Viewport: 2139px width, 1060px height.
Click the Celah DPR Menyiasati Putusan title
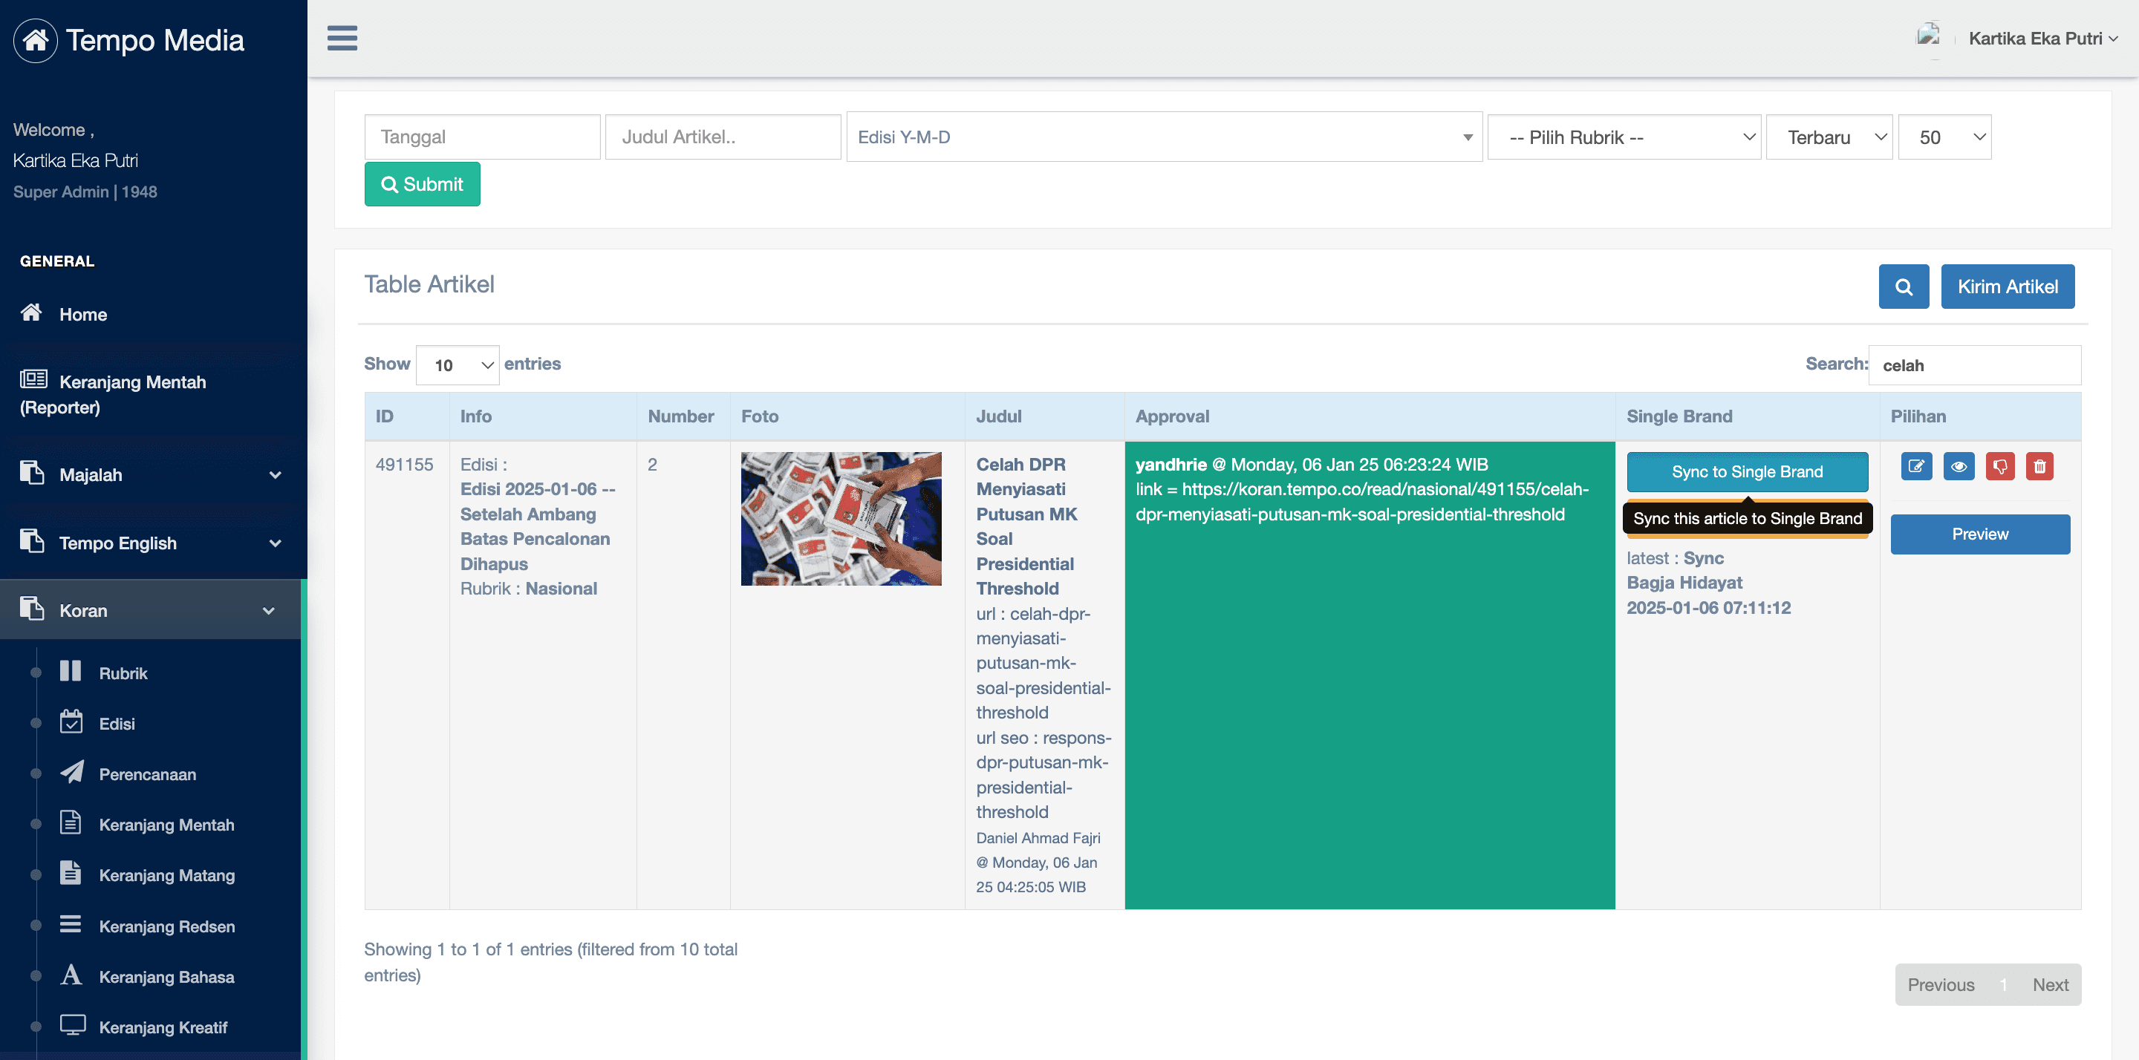pyautogui.click(x=1026, y=526)
